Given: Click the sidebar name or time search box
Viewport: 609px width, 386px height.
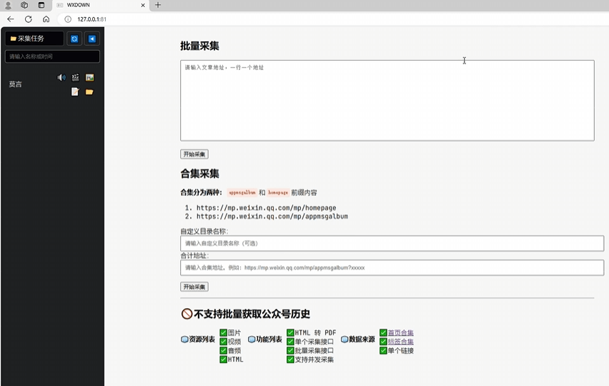Looking at the screenshot, I should point(52,56).
